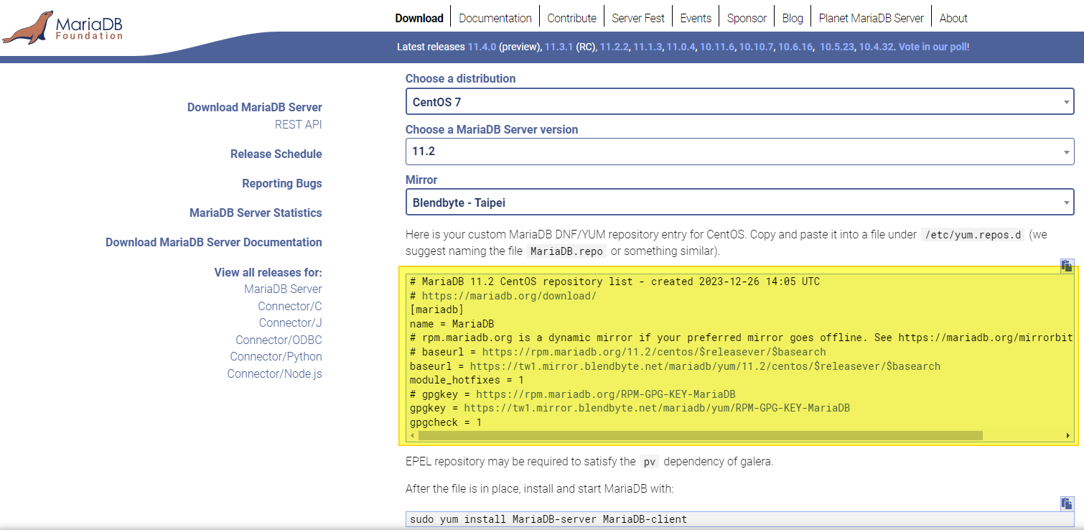This screenshot has height=530, width=1084.
Task: Open release 11.1.3 link
Action: [648, 47]
